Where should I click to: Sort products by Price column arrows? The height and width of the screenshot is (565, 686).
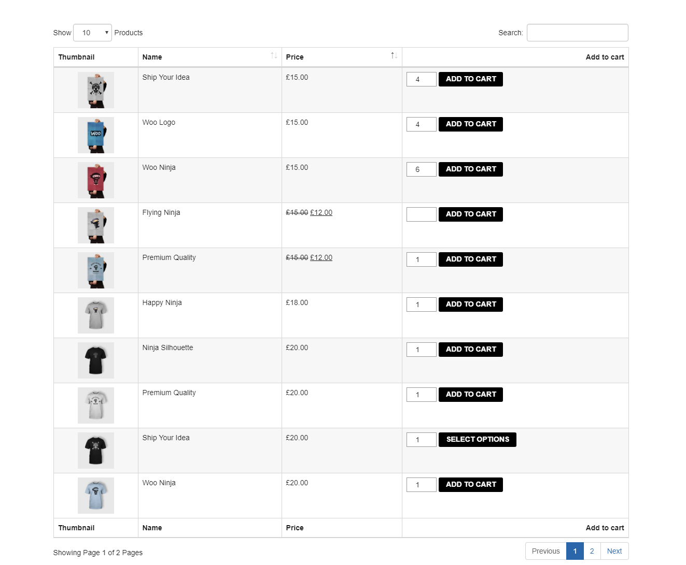(x=394, y=56)
